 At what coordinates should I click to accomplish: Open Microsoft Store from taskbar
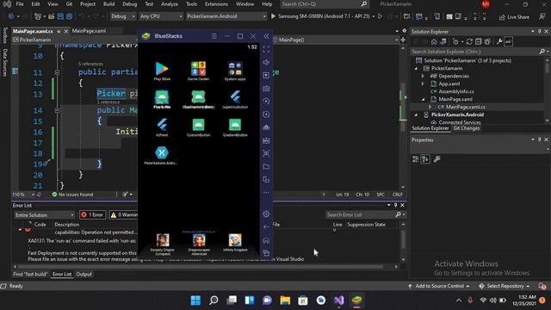303,301
